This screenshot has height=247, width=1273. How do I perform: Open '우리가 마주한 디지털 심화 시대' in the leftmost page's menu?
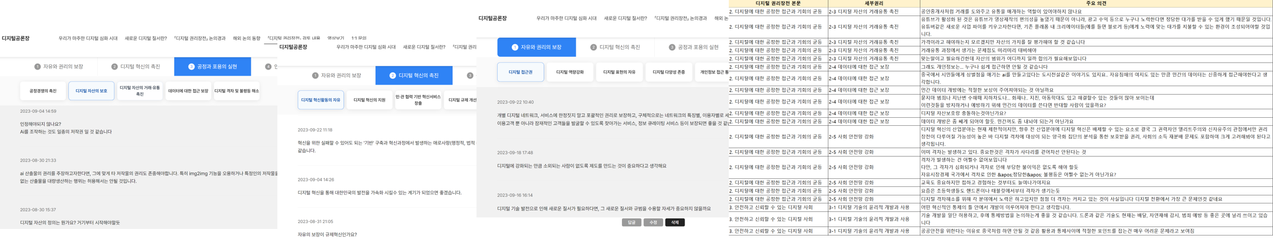[88, 38]
